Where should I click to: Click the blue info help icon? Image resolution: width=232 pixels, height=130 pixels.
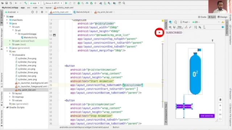[223, 27]
